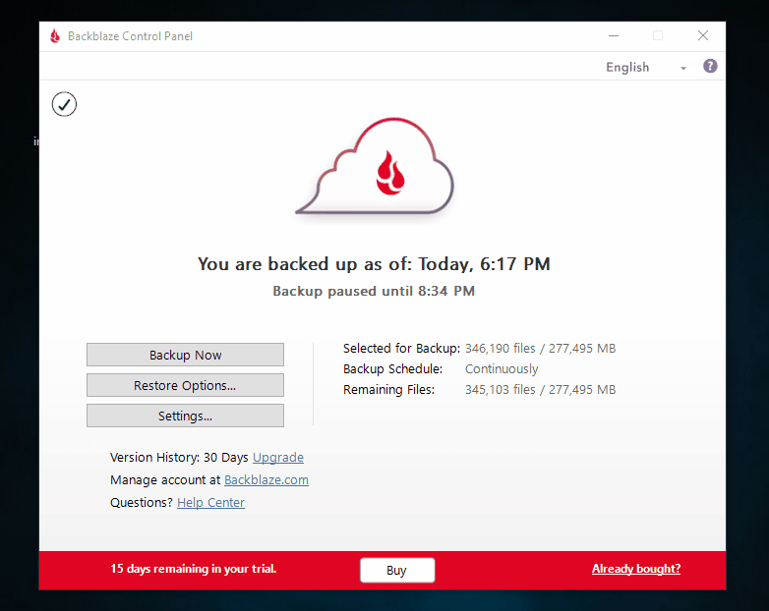
Task: Open the Settings dialog
Action: [186, 416]
